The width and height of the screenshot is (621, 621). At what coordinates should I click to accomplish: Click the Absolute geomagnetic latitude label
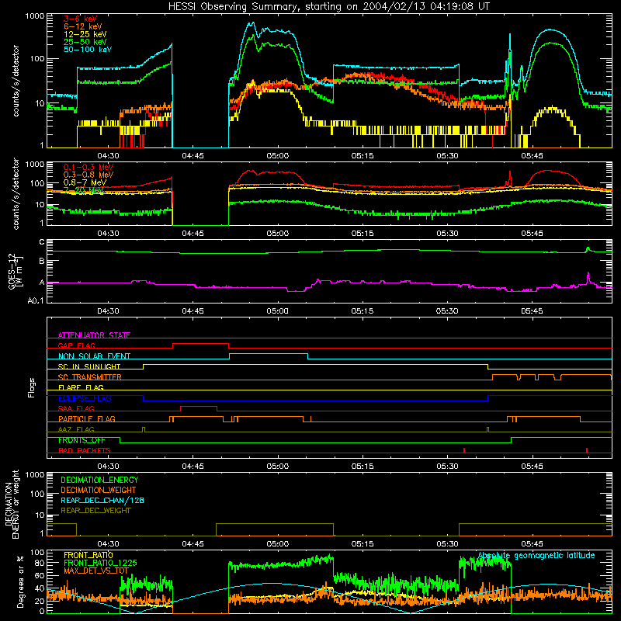point(536,555)
